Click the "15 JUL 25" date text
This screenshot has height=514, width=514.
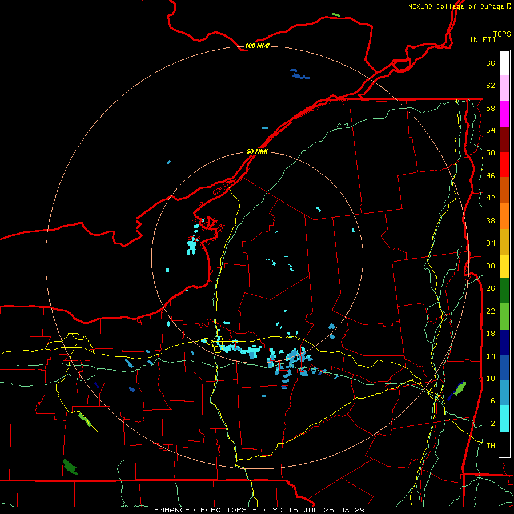311,510
